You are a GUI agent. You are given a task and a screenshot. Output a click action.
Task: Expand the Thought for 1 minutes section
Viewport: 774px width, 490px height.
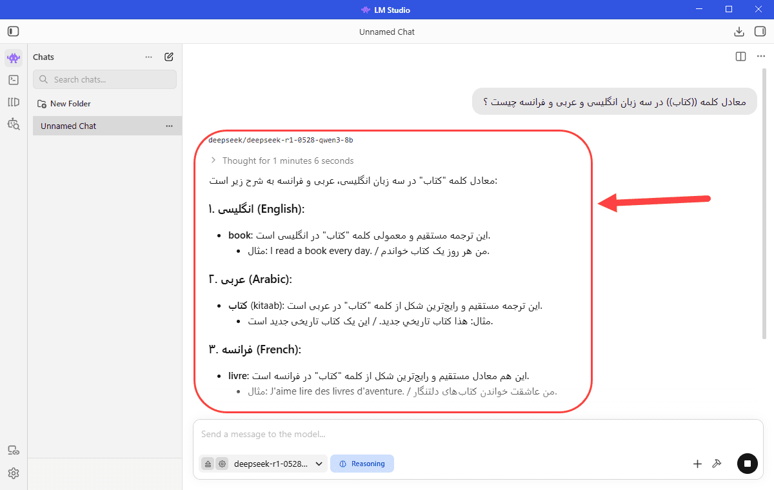pyautogui.click(x=282, y=161)
